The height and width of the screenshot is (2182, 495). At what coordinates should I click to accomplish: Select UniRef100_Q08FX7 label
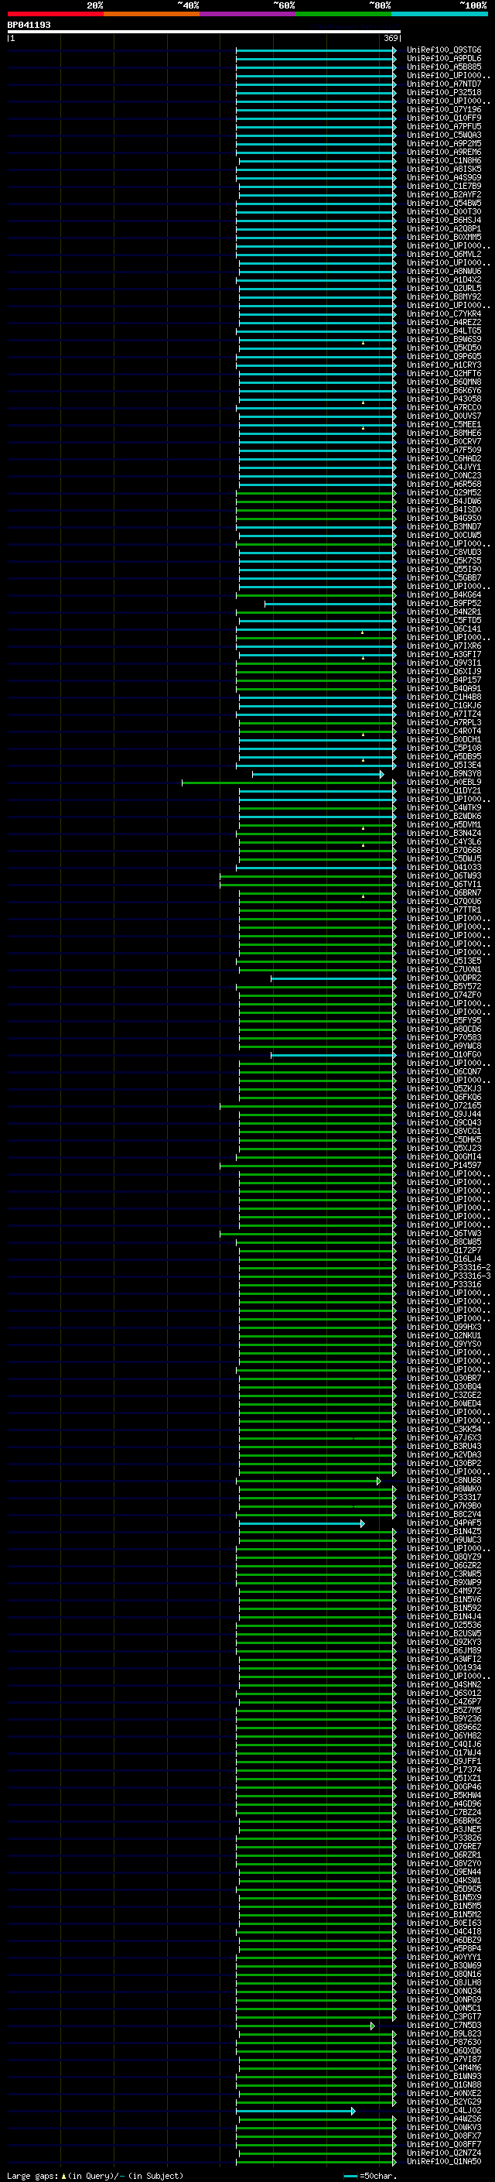click(x=443, y=2136)
